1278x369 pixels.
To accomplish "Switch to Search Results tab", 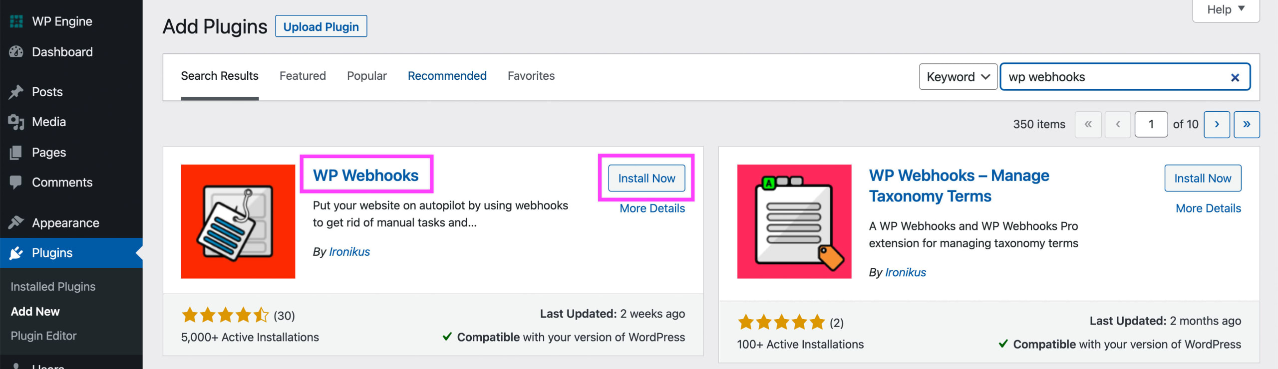I will 220,76.
